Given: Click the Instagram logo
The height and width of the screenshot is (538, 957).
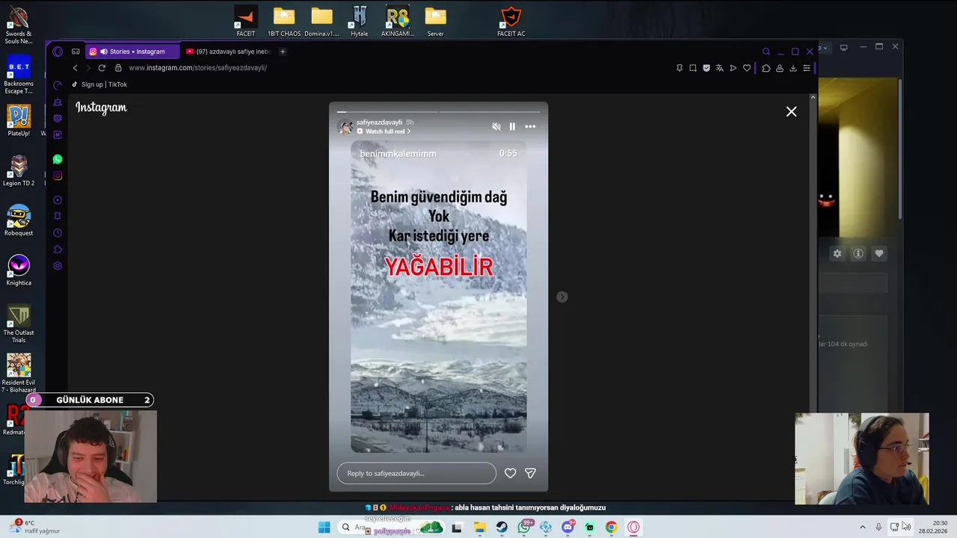Looking at the screenshot, I should point(101,108).
